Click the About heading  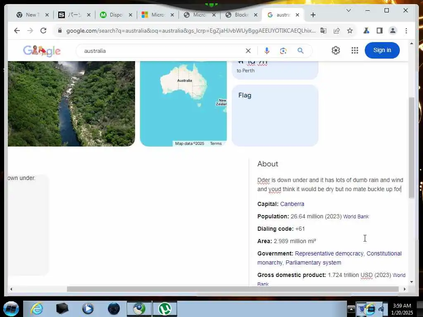pyautogui.click(x=268, y=164)
